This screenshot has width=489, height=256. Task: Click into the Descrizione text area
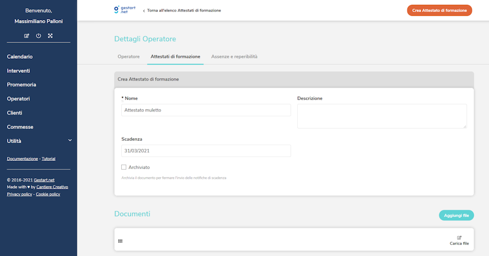(x=382, y=116)
